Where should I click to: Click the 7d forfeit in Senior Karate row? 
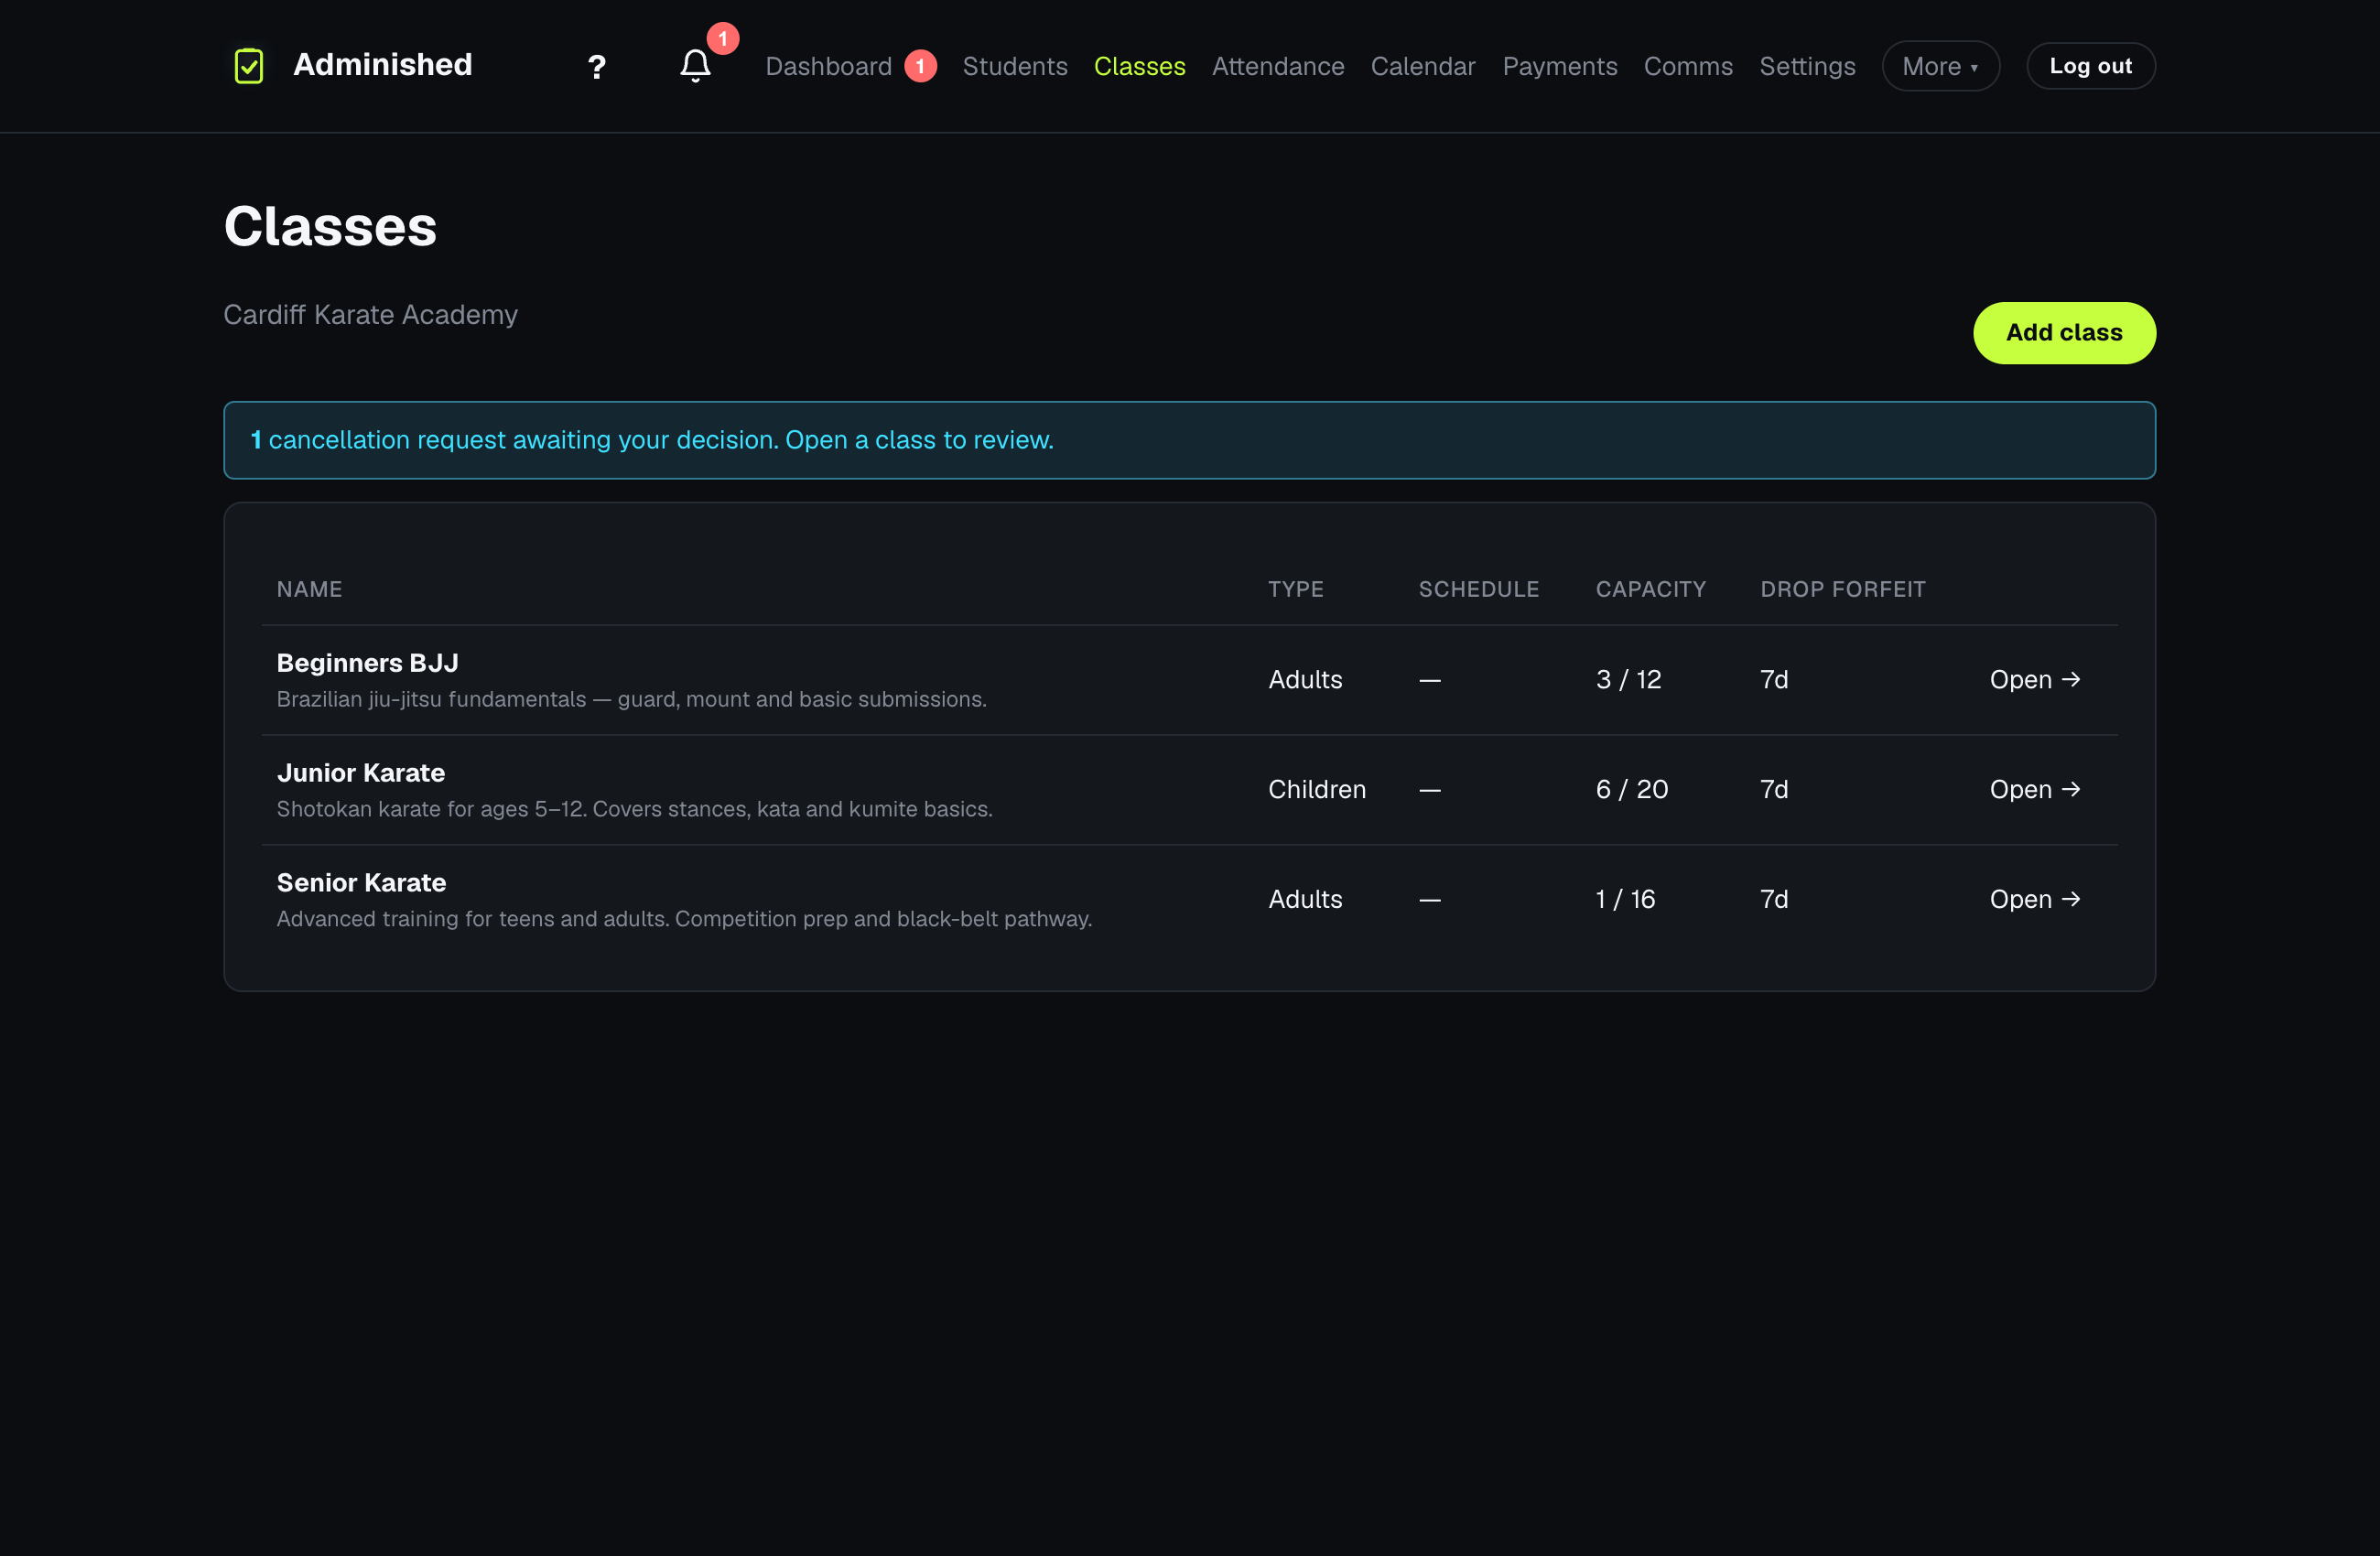(1774, 900)
